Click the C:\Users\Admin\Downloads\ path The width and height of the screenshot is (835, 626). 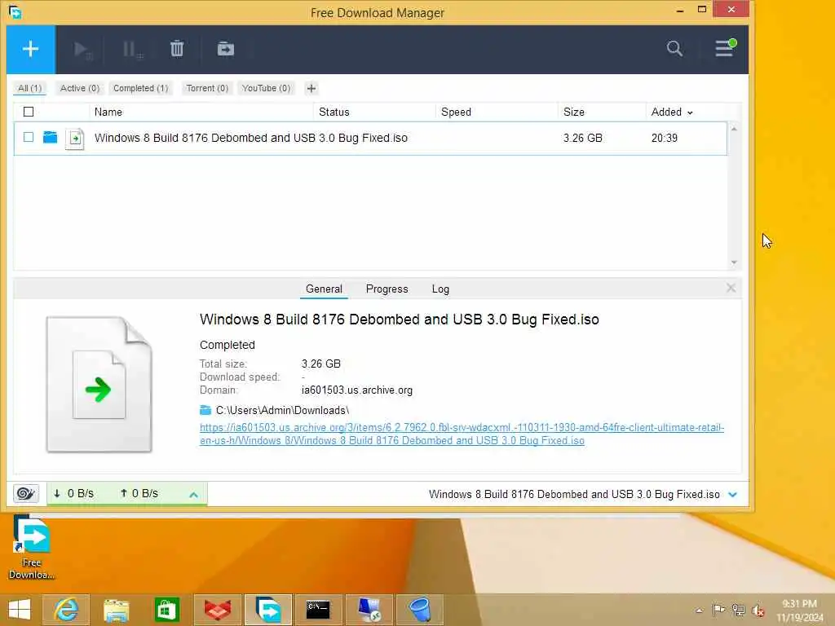282,411
